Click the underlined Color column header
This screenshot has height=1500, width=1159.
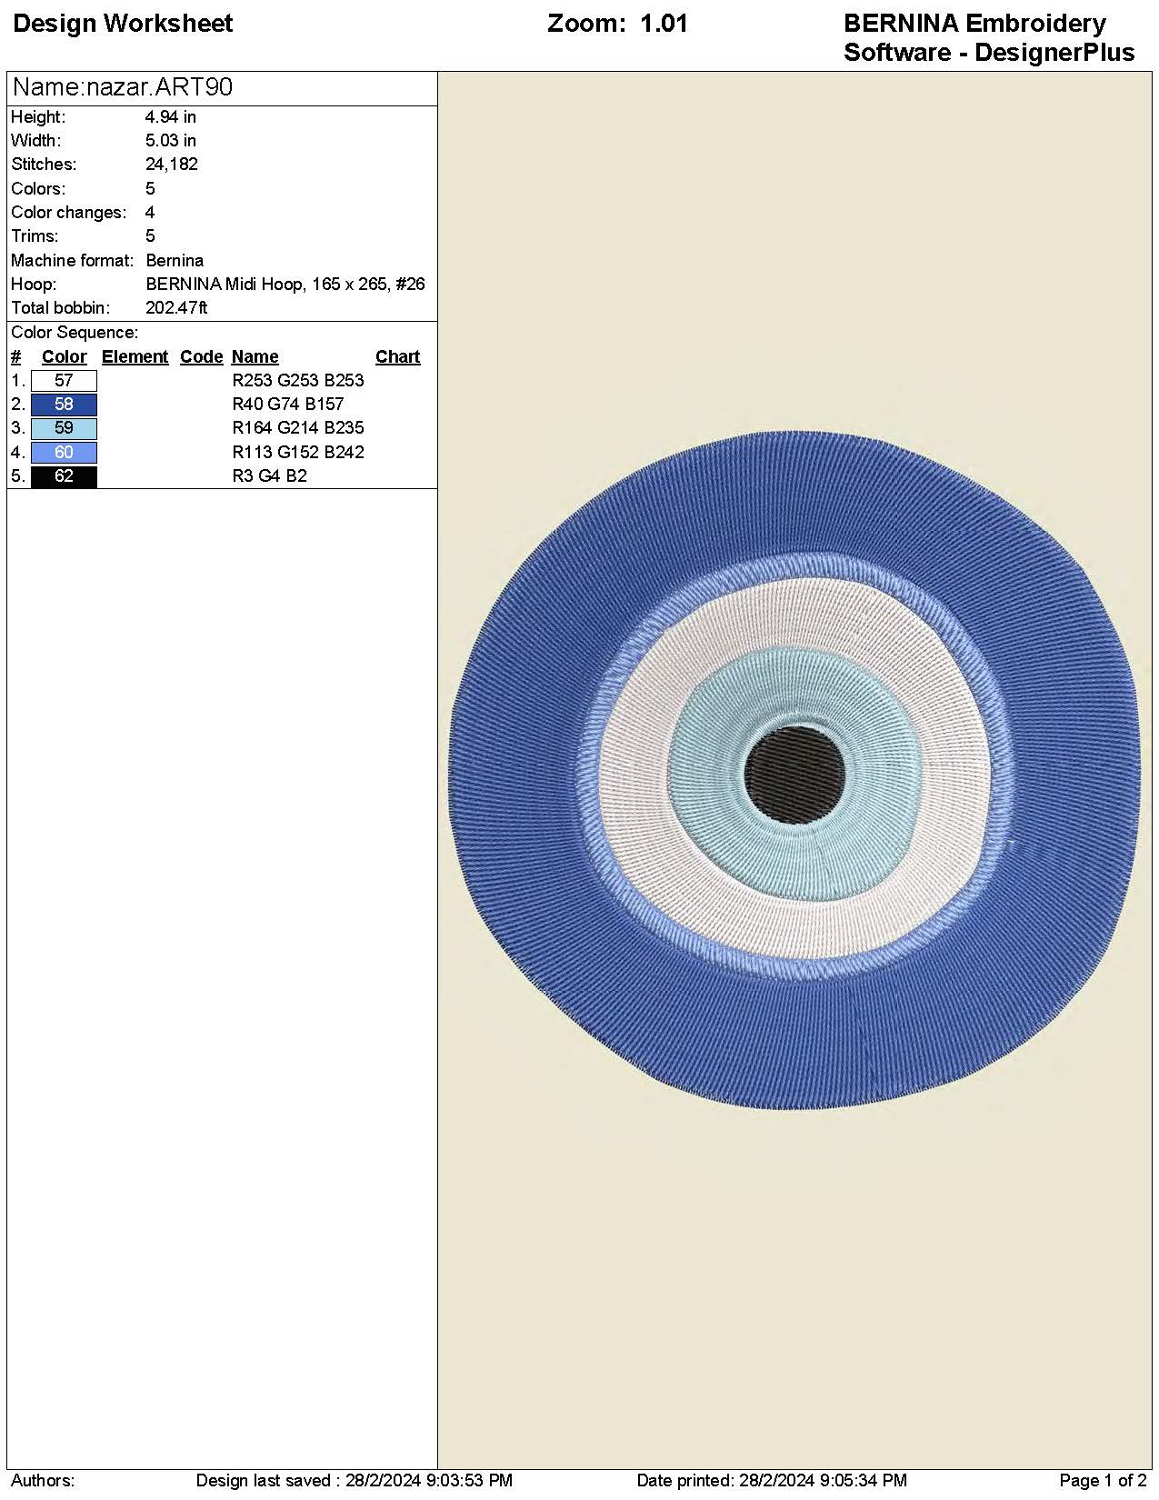[64, 357]
